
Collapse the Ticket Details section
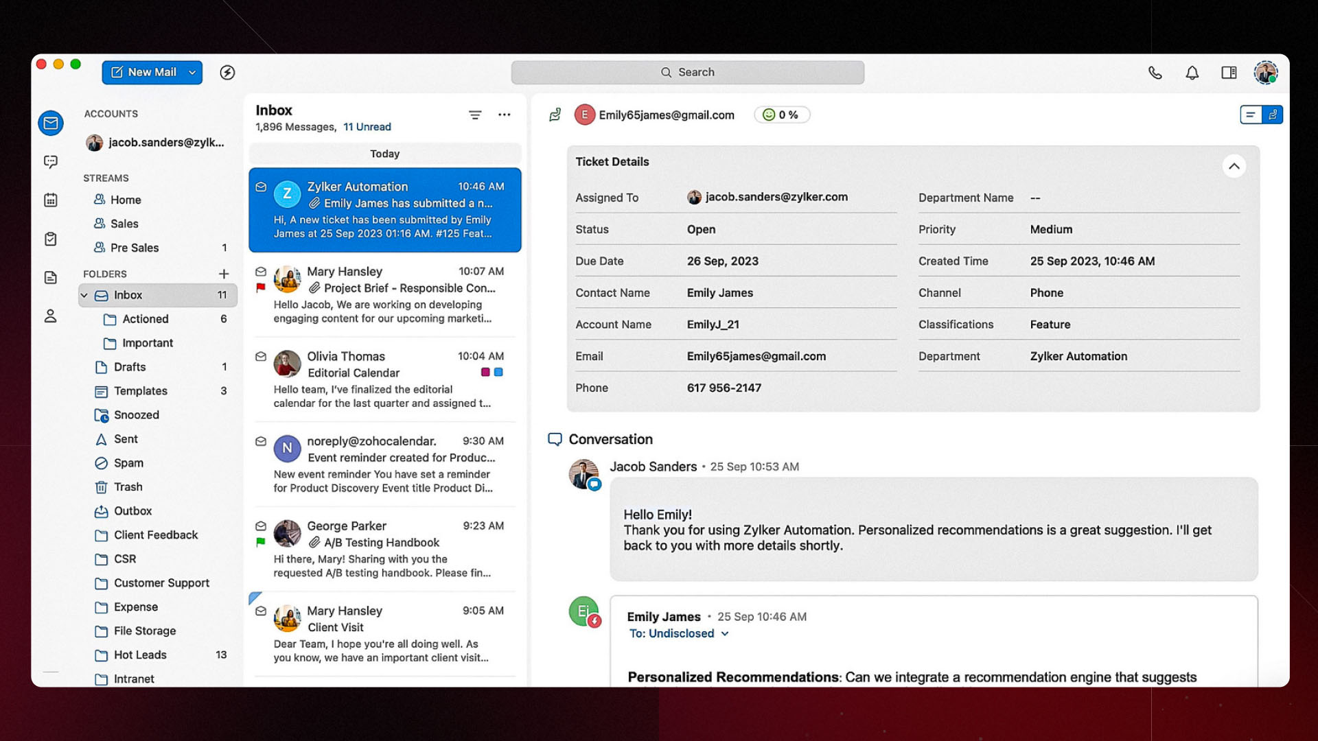pyautogui.click(x=1234, y=166)
